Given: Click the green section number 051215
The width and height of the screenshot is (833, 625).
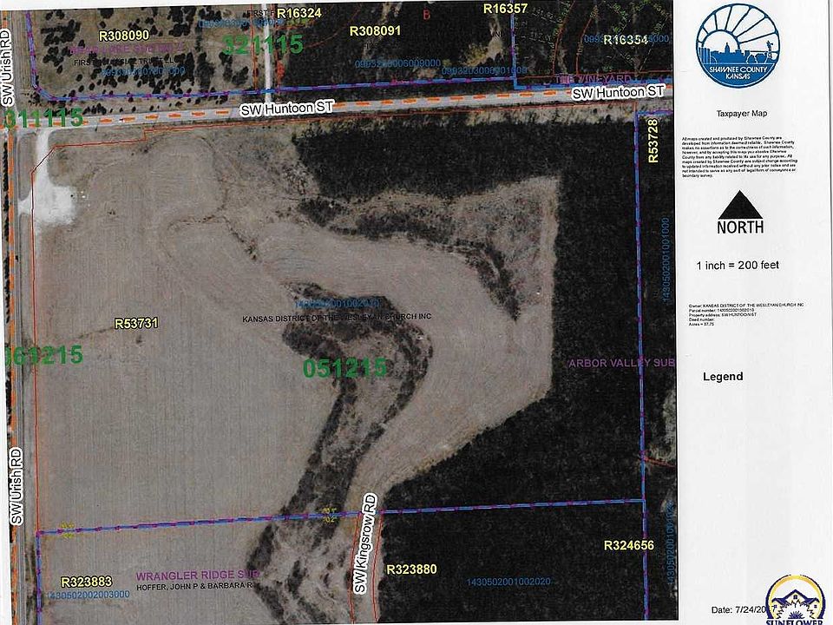Looking at the screenshot, I should 344,368.
